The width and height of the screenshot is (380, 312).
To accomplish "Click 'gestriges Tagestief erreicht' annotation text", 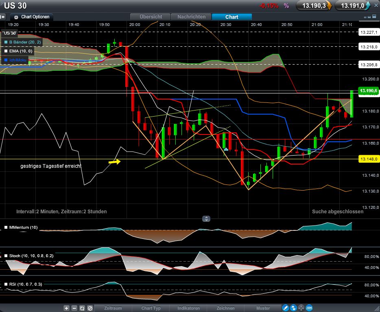I will [x=51, y=166].
